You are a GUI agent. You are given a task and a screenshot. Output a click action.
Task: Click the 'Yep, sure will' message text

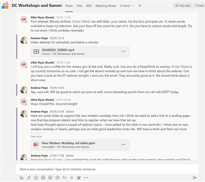[104, 92]
